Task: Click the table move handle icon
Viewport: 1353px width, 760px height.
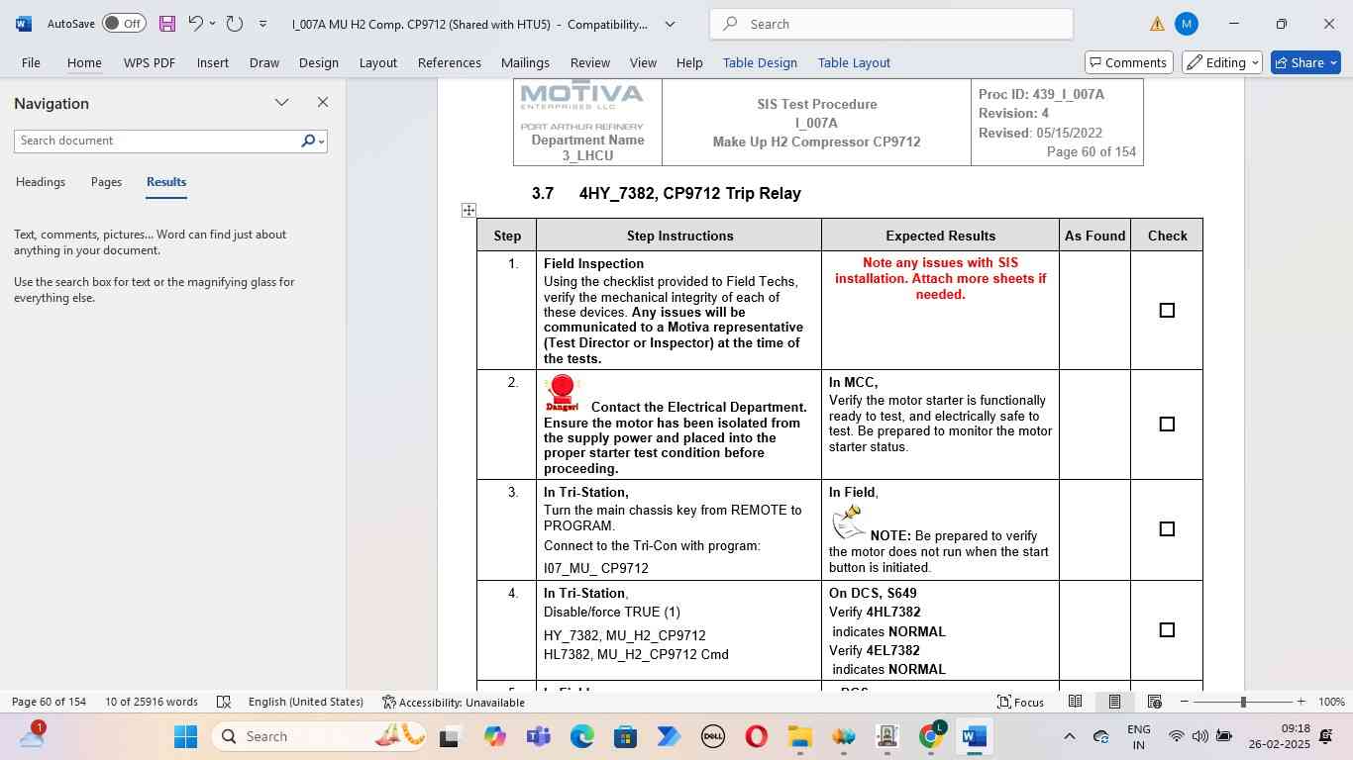Action: pyautogui.click(x=468, y=210)
